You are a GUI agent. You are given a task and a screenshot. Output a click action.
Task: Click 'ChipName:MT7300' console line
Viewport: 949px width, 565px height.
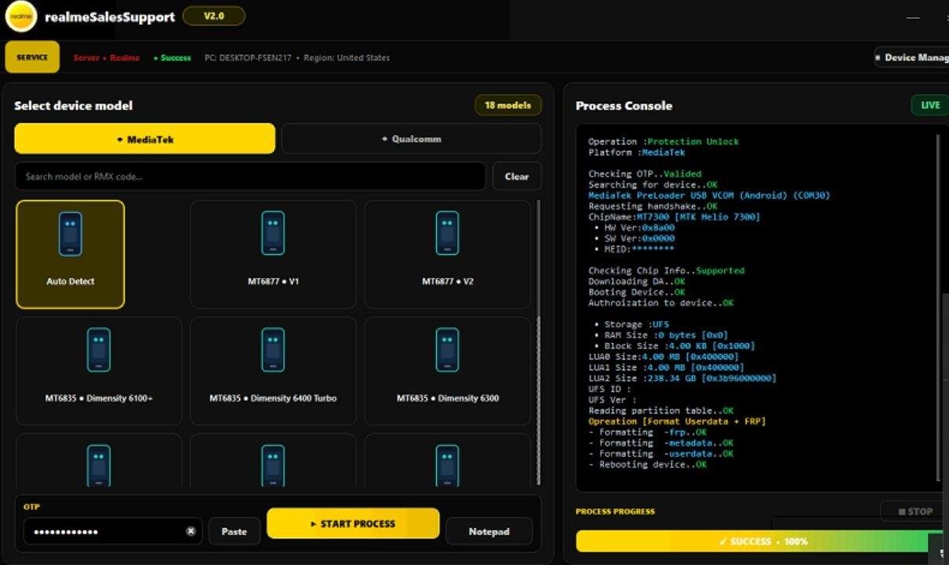(x=674, y=217)
